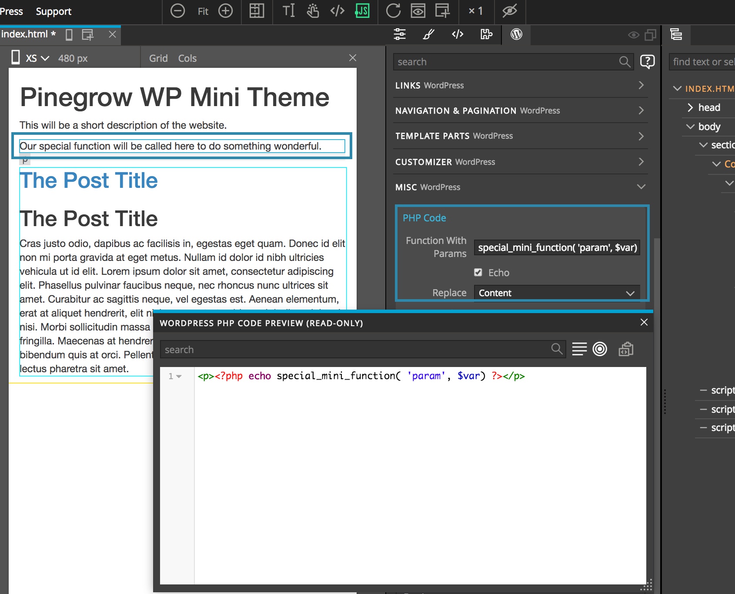Collapse the body tree node
This screenshot has height=594, width=735.
click(x=690, y=127)
